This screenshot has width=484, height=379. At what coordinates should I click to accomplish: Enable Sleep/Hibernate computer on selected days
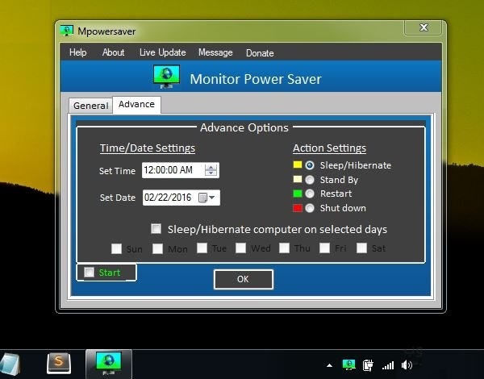click(156, 229)
